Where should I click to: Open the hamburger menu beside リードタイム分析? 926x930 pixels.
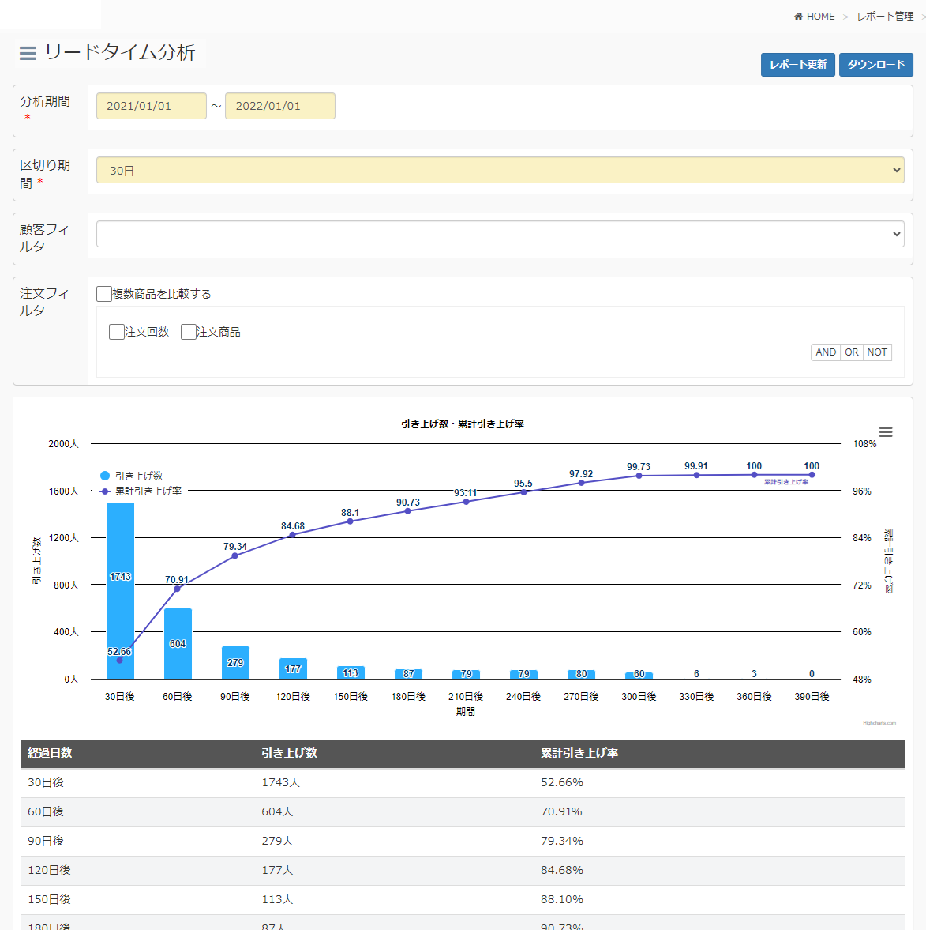pyautogui.click(x=28, y=53)
